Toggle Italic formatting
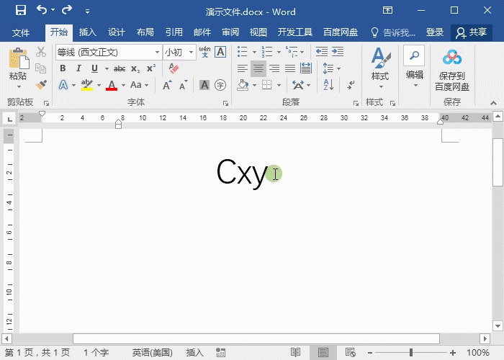 click(x=78, y=68)
